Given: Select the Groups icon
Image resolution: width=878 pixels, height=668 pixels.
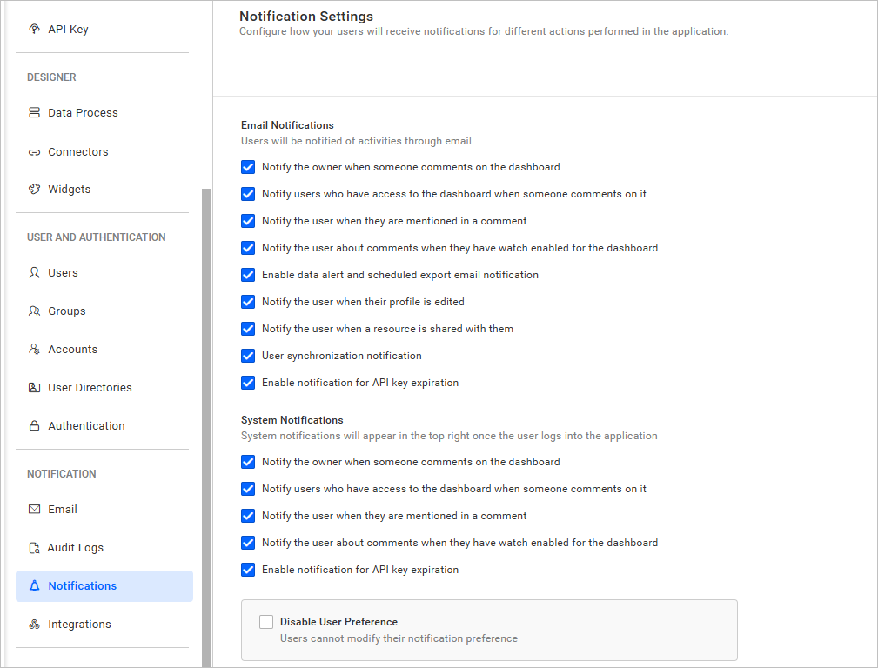Looking at the screenshot, I should [33, 311].
